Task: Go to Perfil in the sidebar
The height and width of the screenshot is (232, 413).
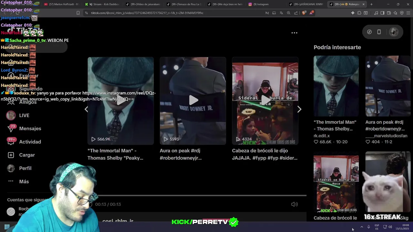Action: tap(25, 168)
